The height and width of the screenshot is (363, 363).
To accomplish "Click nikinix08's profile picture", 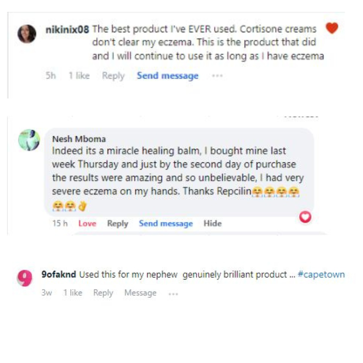I will 27,34.
